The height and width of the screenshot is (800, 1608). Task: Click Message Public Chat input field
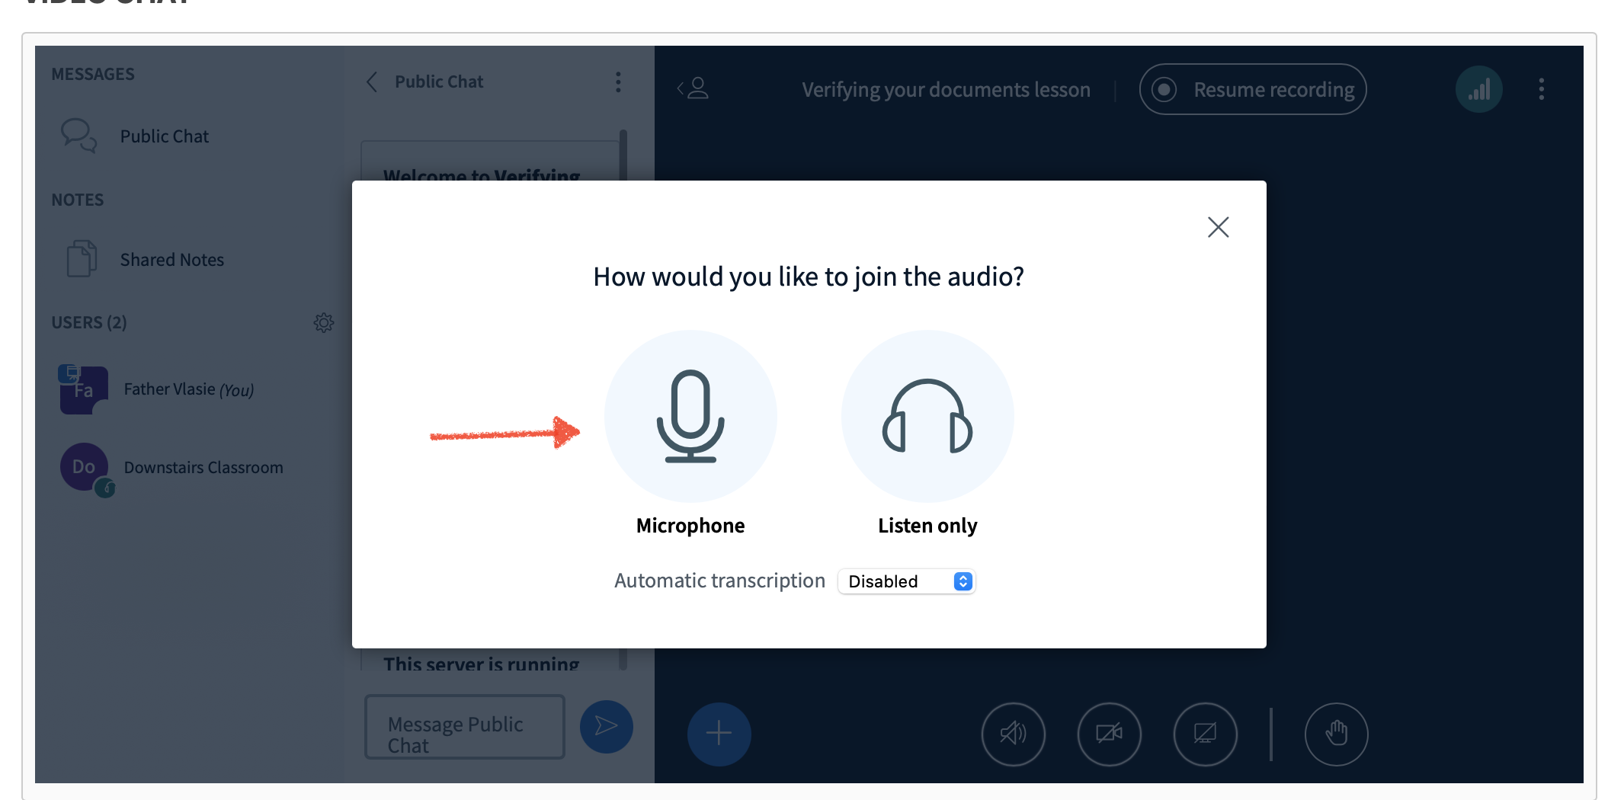tap(464, 727)
